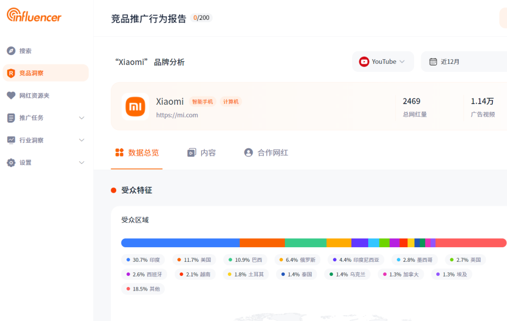Click the heart icon for 网红资源夹
Viewport: 507px width, 321px height.
click(11, 95)
